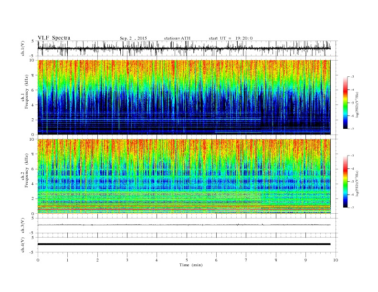
Task: Click the "-5" label on ch.2 color bar
Action: 352,182
